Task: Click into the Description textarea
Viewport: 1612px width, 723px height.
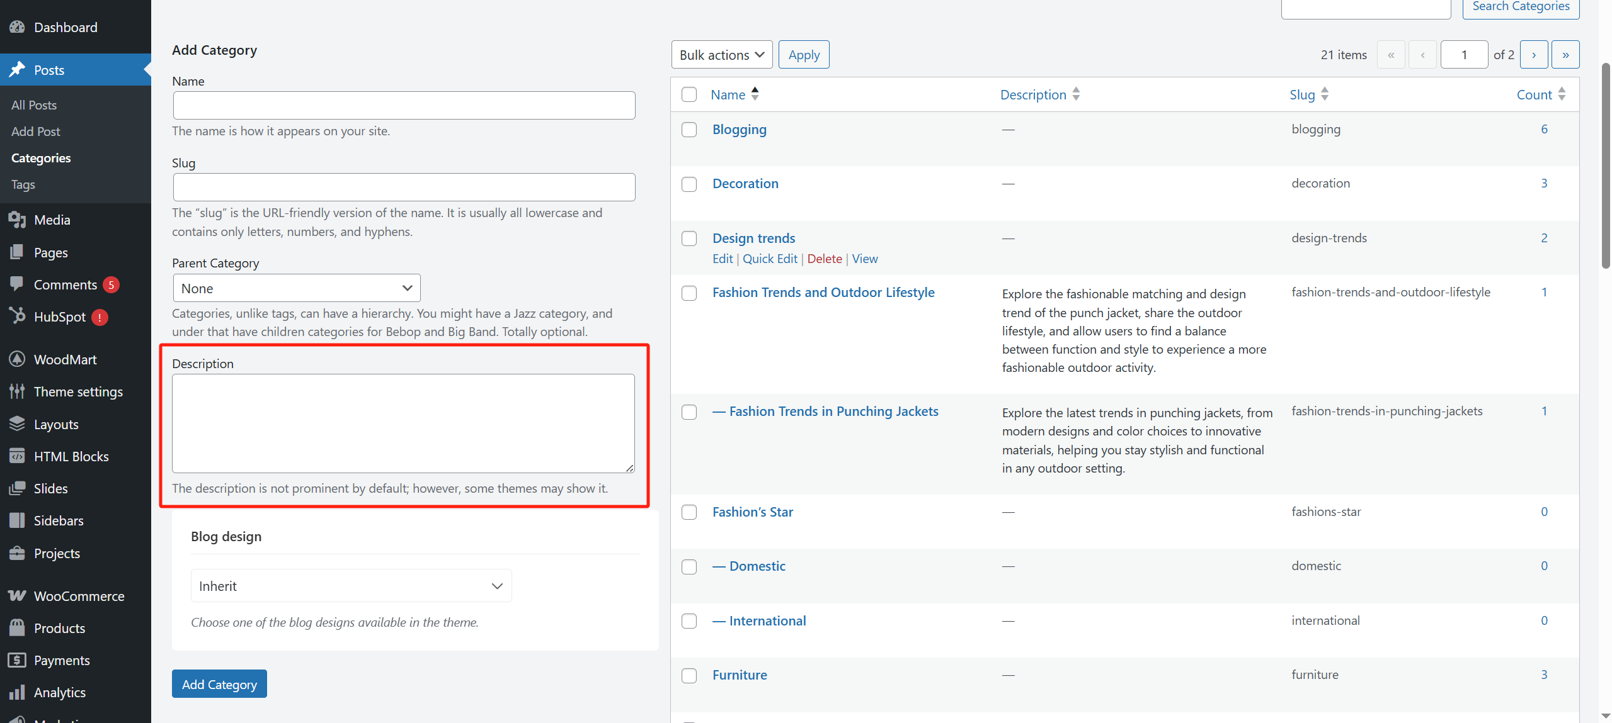Action: point(403,423)
